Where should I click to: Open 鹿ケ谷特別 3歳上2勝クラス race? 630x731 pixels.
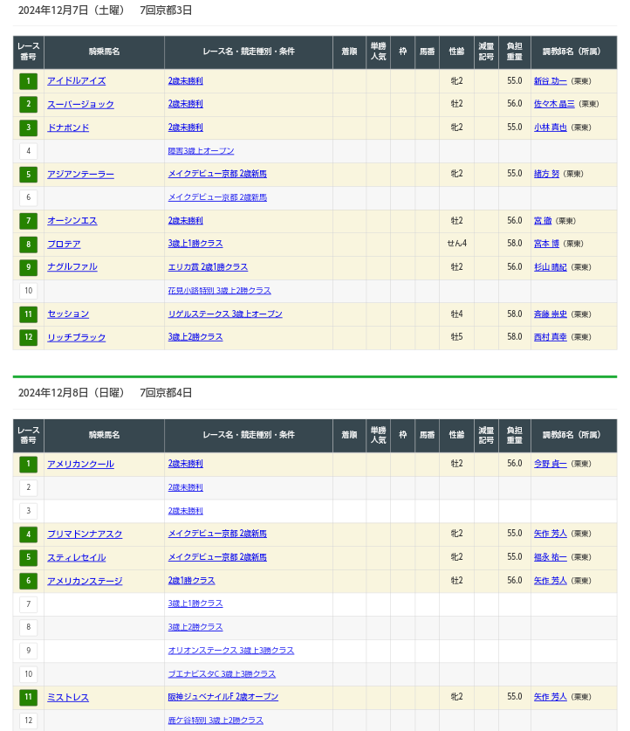pos(216,721)
